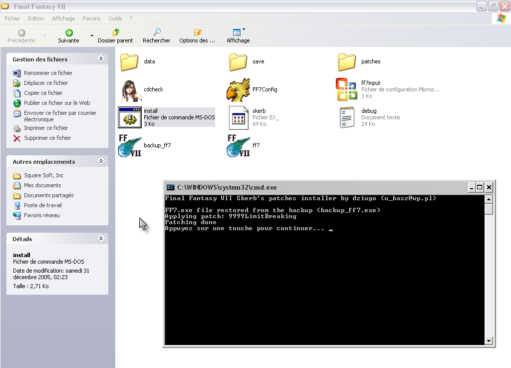Image resolution: width=511 pixels, height=368 pixels.
Task: Select the FF7Config chocobo icon
Action: [238, 90]
